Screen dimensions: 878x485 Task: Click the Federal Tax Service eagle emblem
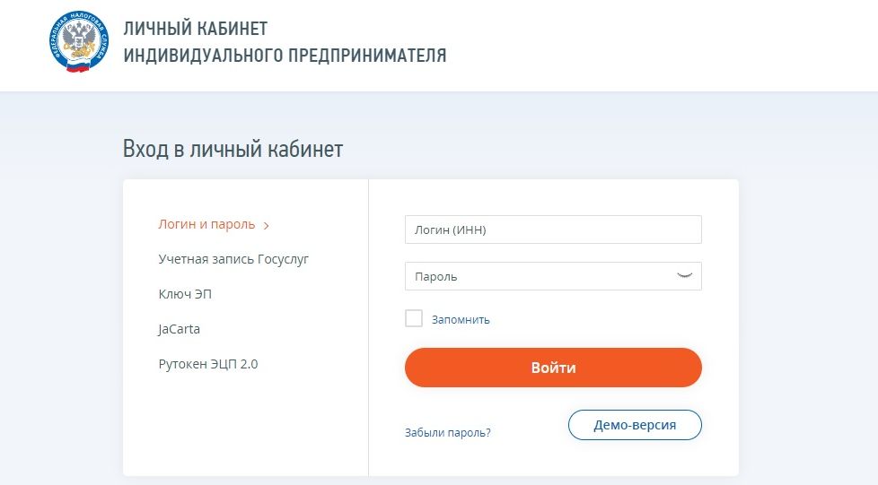point(78,42)
